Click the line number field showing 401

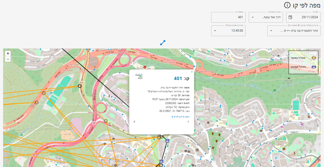point(228,17)
